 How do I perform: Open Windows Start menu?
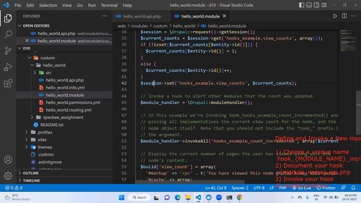[122, 197]
